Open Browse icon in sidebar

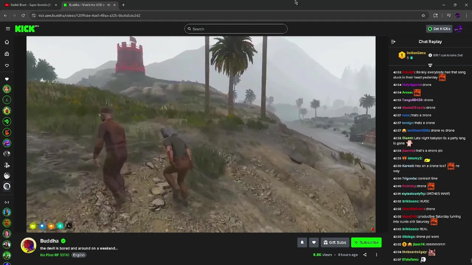tap(7, 54)
